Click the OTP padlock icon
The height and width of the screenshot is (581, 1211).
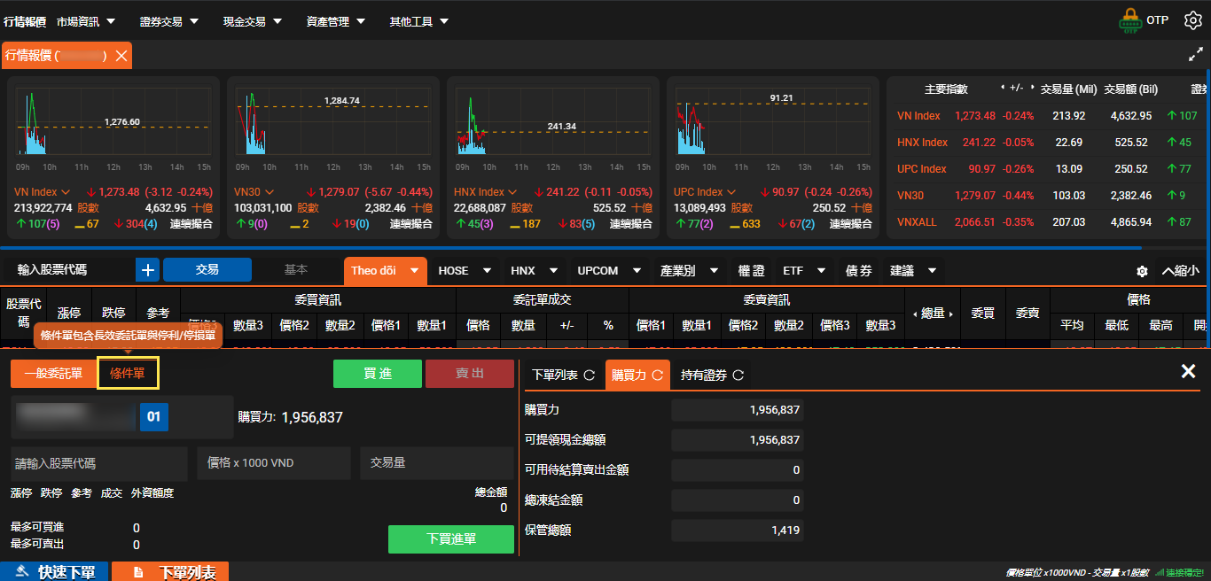(1129, 20)
